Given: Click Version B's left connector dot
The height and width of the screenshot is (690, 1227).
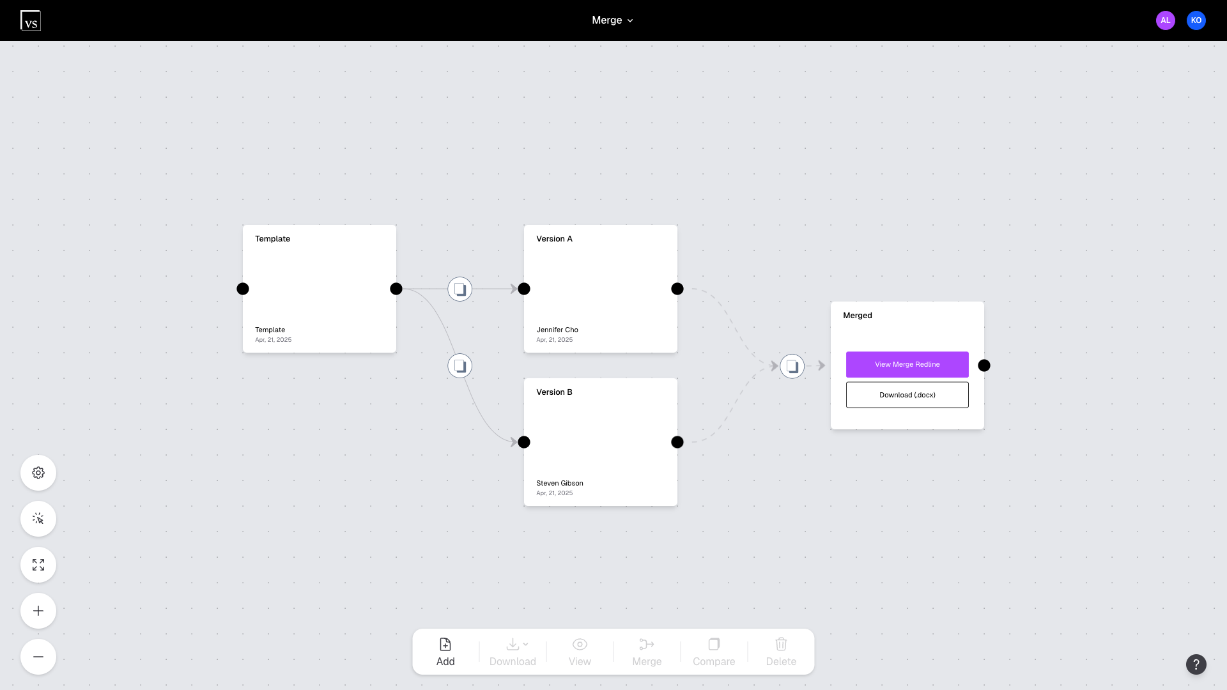Looking at the screenshot, I should [x=524, y=442].
